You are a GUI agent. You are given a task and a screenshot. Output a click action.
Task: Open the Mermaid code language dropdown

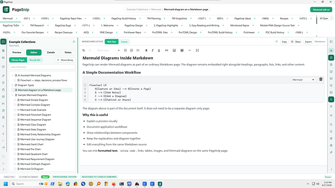click(303, 80)
